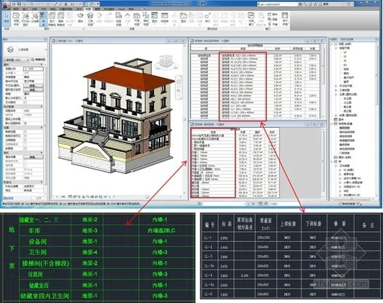Click Edit button for Visibility/Graphics Overrides

click(34, 85)
